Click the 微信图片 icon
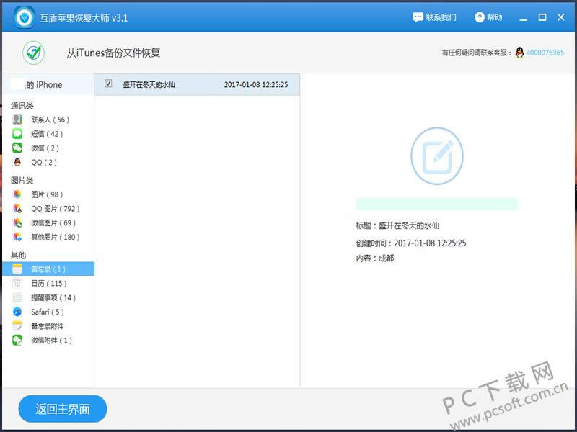This screenshot has height=432, width=577. (x=17, y=223)
